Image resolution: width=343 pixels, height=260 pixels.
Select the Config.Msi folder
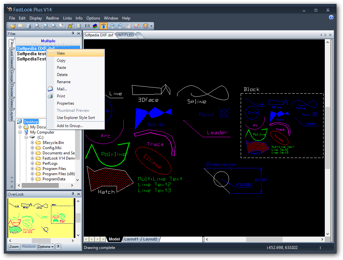pyautogui.click(x=52, y=148)
